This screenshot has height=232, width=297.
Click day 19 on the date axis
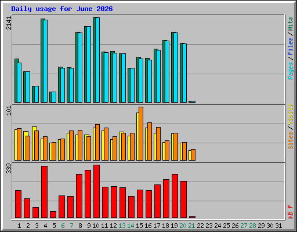(174, 226)
